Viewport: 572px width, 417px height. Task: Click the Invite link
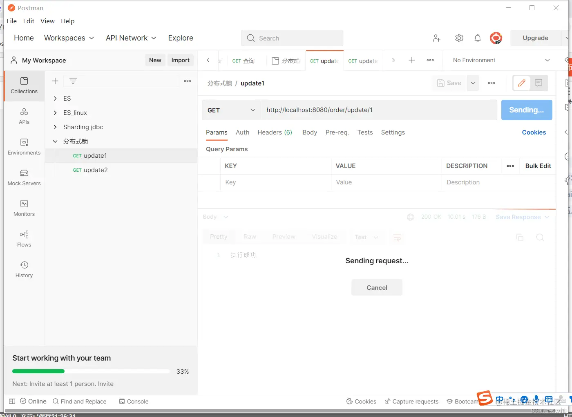106,384
